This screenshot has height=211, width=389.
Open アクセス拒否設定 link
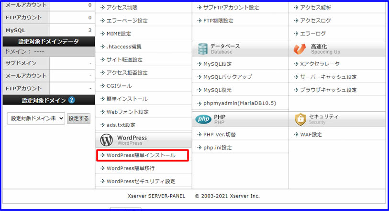coord(127,72)
